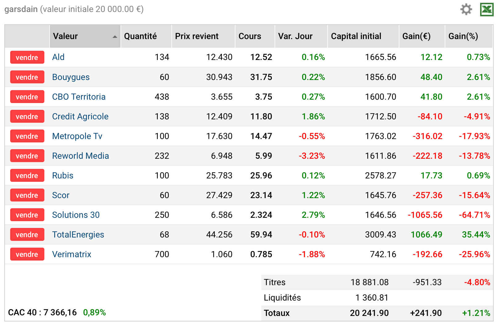Sort table by Gain(%) column

(469, 36)
